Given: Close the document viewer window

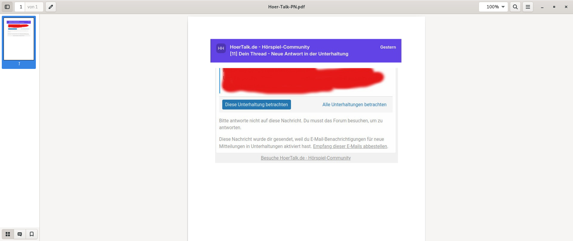Looking at the screenshot, I should 566,7.
